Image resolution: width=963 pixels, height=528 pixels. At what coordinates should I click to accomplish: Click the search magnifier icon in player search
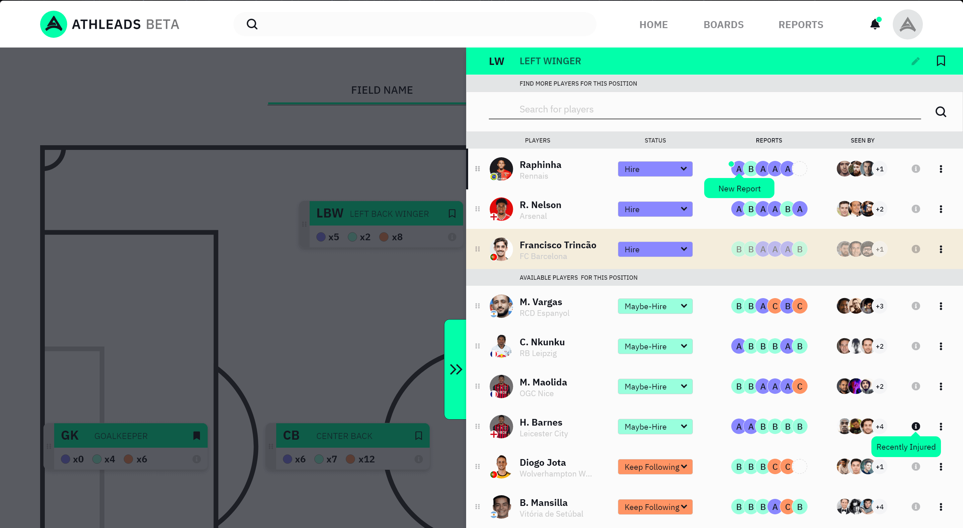(x=941, y=112)
